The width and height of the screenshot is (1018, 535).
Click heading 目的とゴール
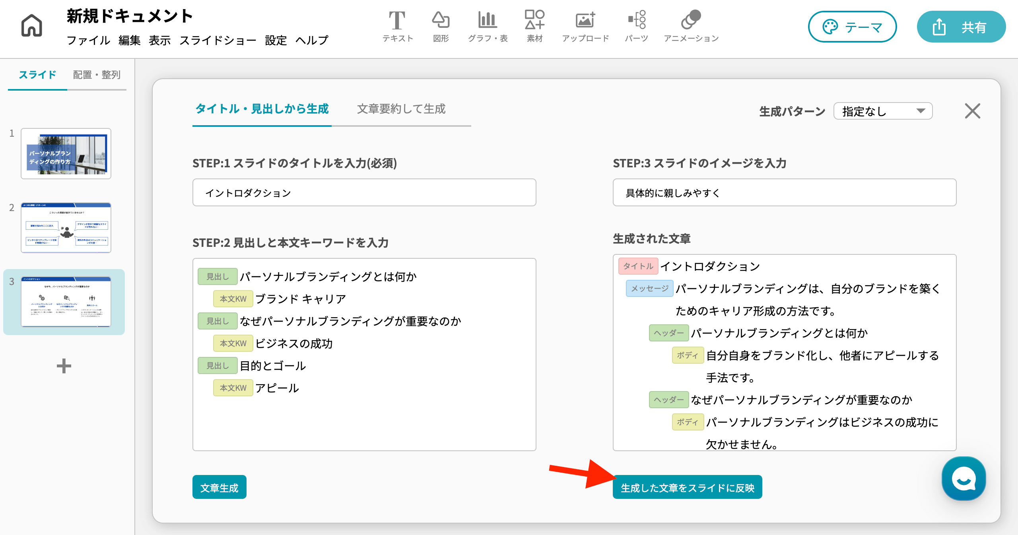click(x=273, y=366)
